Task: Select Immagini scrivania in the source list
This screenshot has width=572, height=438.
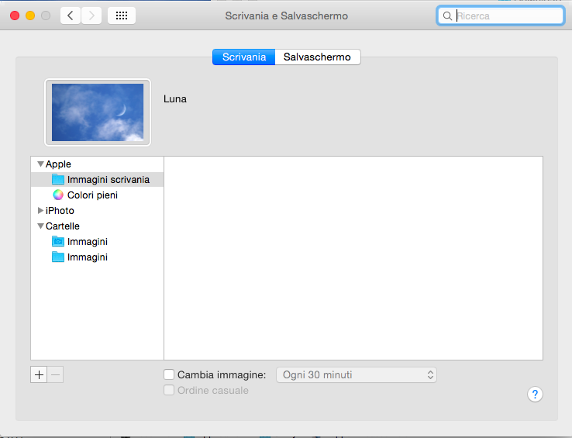Action: coord(98,180)
